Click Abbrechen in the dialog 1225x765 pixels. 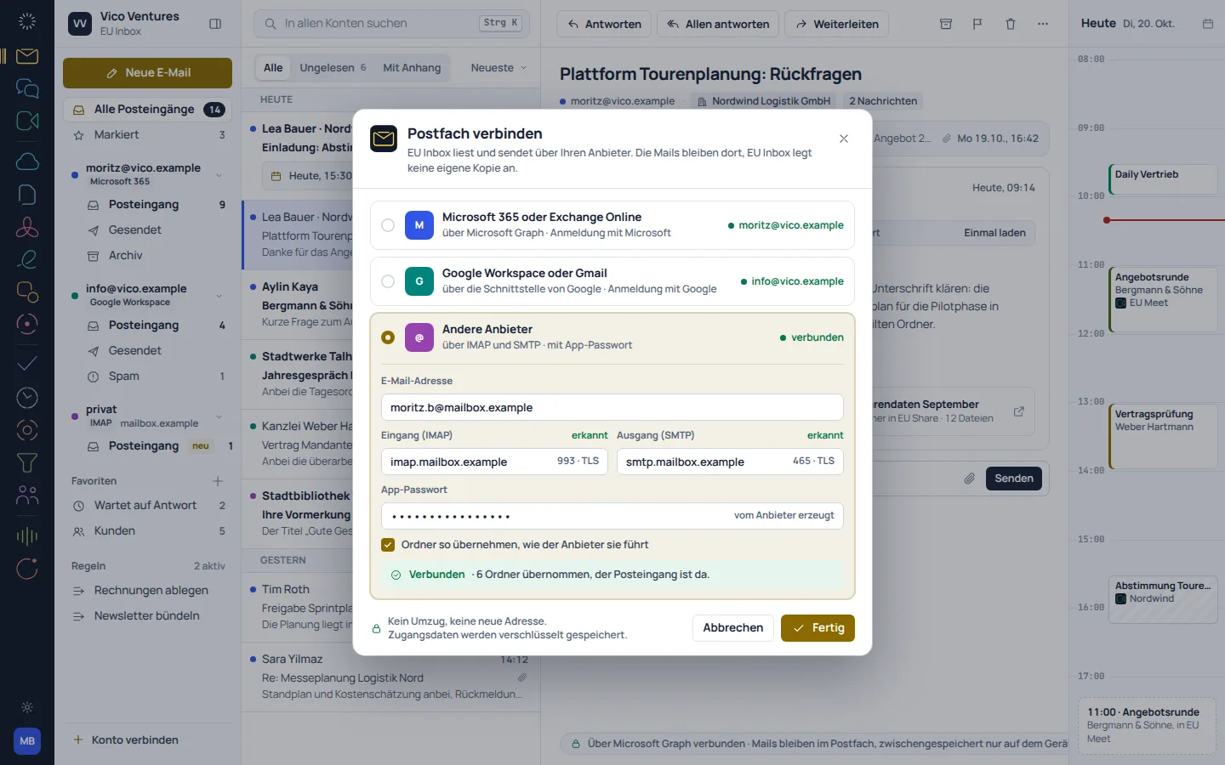733,628
